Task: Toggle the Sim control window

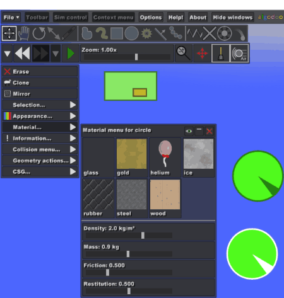Action: coord(71,18)
